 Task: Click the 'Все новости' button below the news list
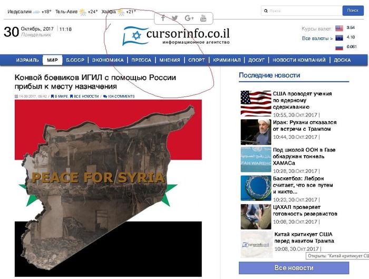[x=294, y=268]
